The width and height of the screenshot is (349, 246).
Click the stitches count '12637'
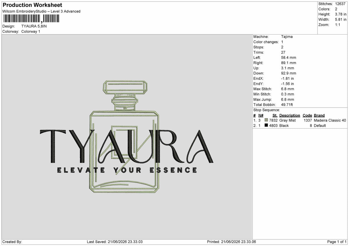(x=341, y=4)
